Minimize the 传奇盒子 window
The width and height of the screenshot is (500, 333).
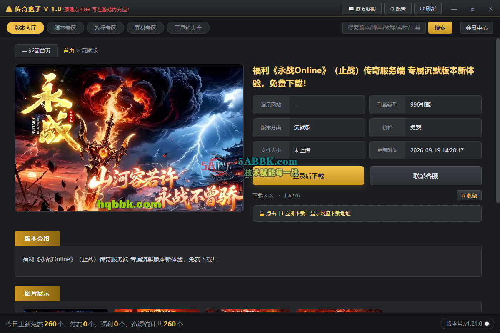coord(454,9)
